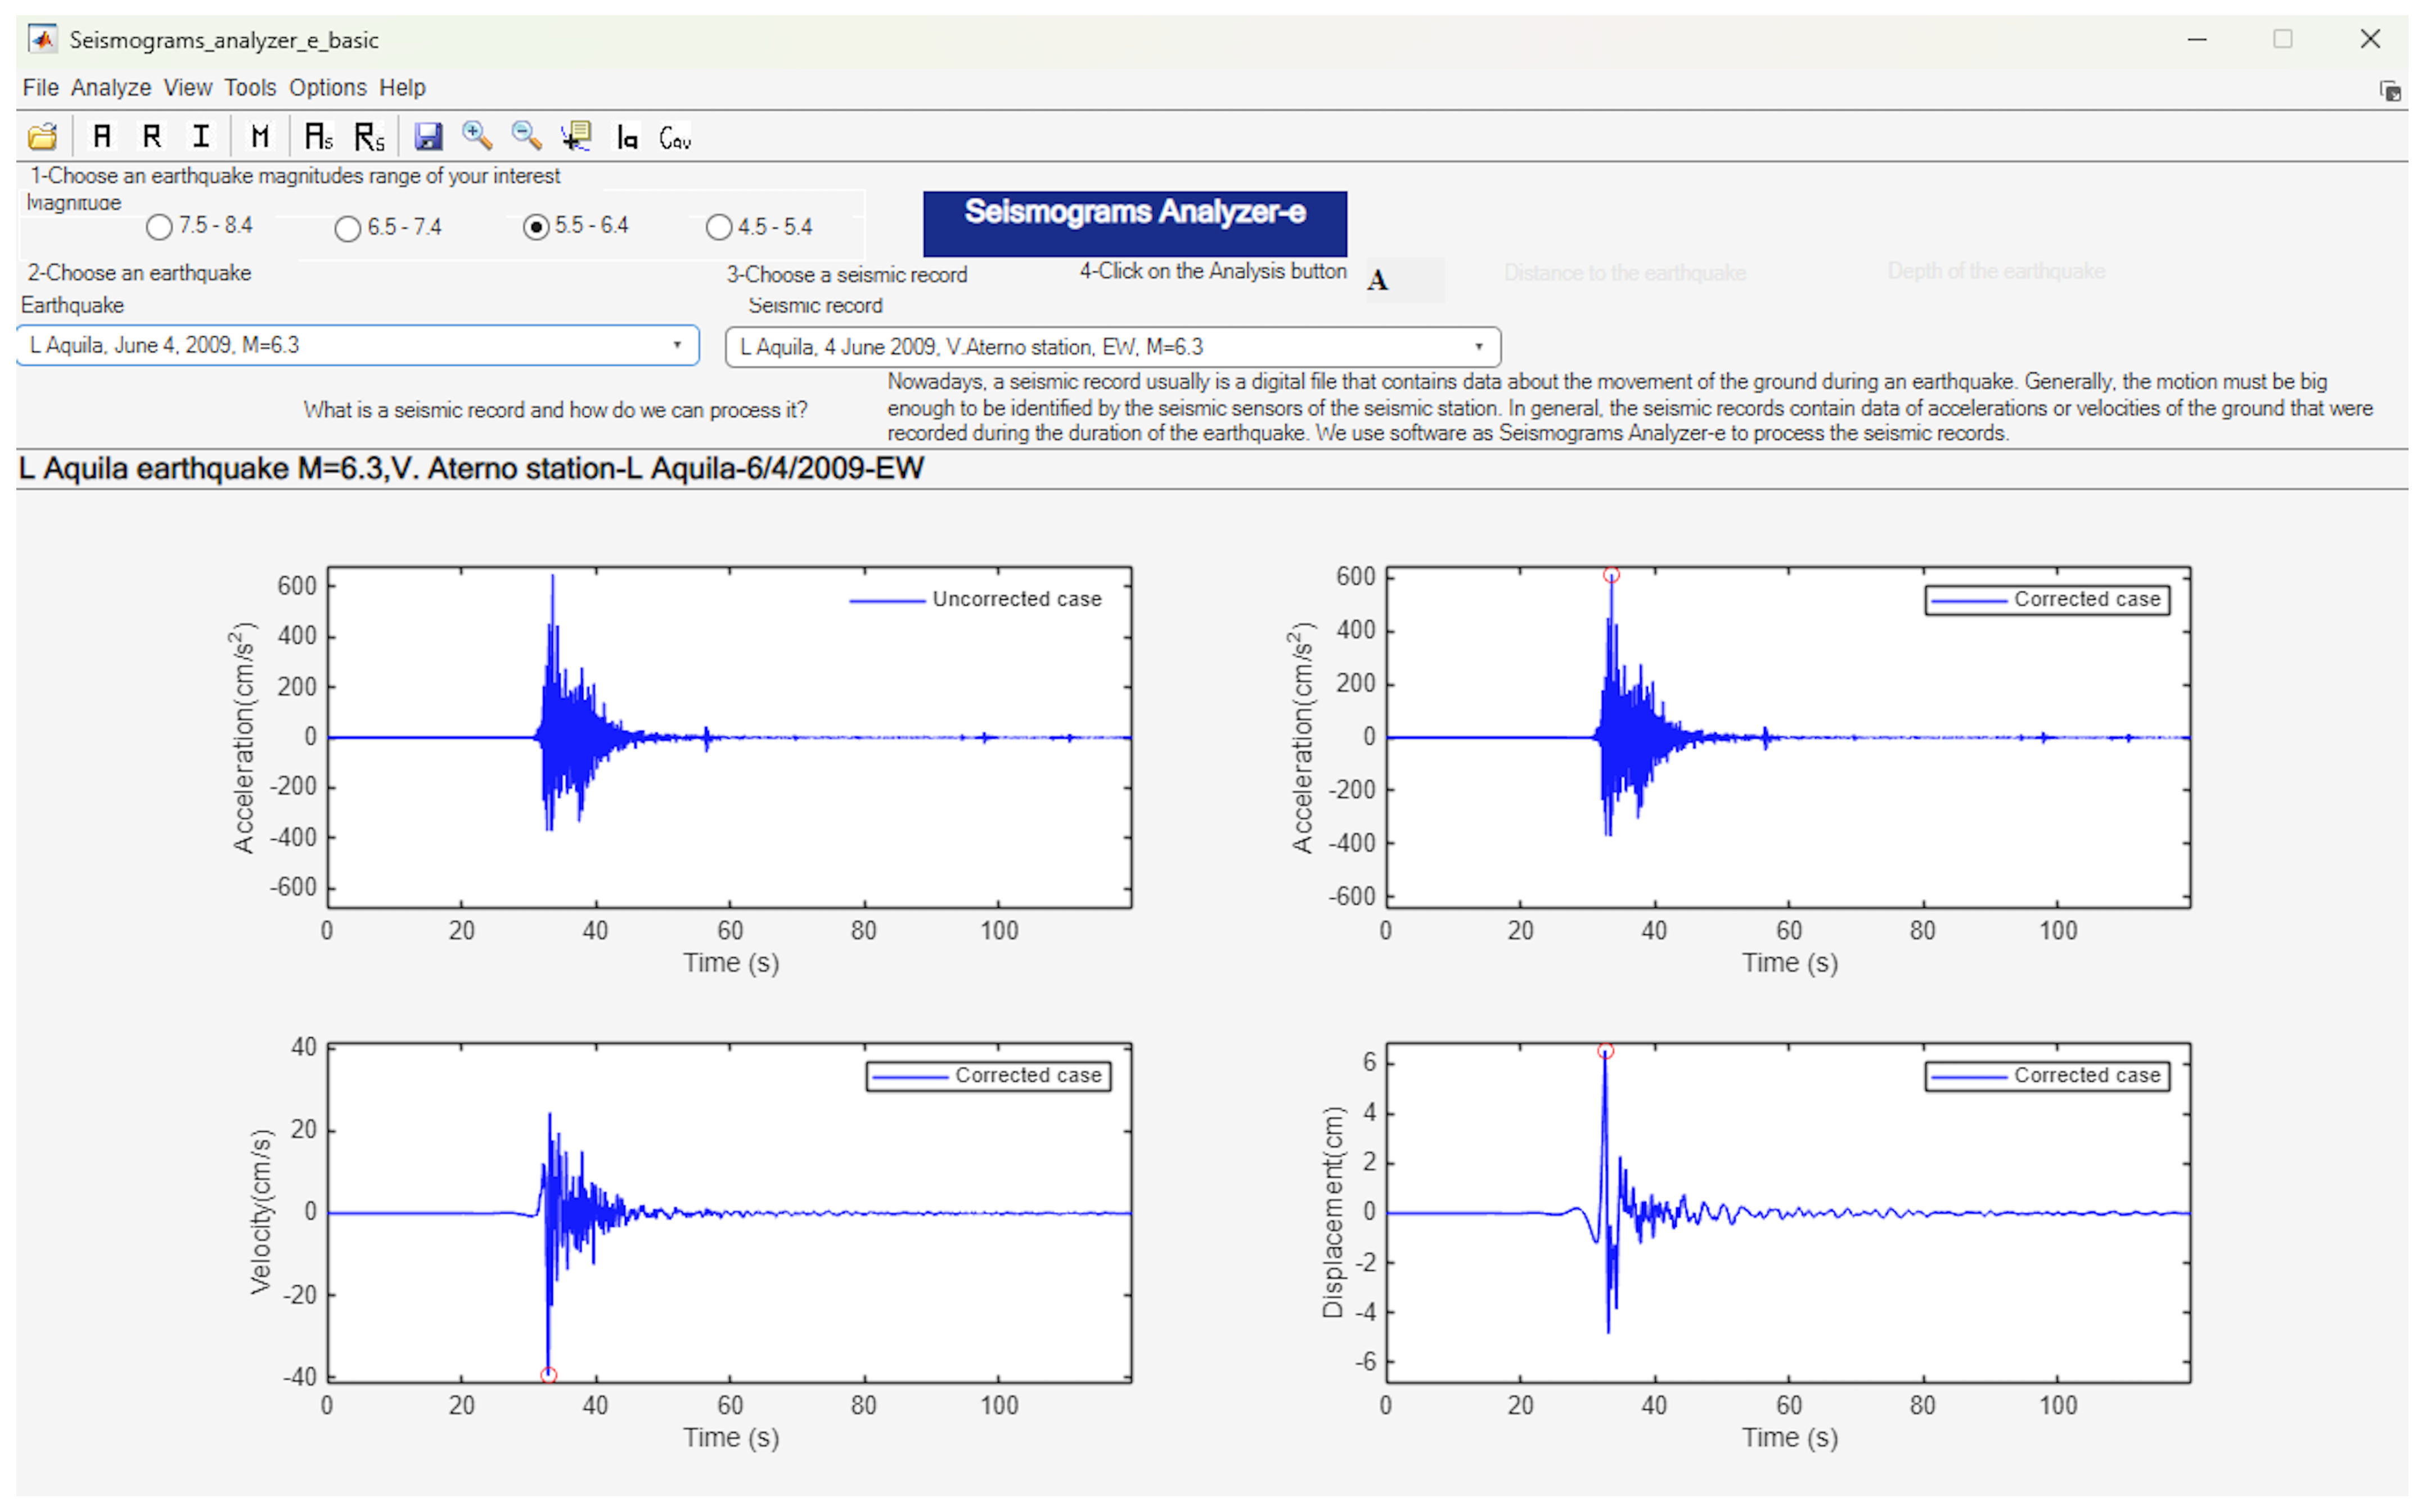The height and width of the screenshot is (1512, 2426).
Task: Enable the data cursor tool
Action: pyautogui.click(x=576, y=136)
